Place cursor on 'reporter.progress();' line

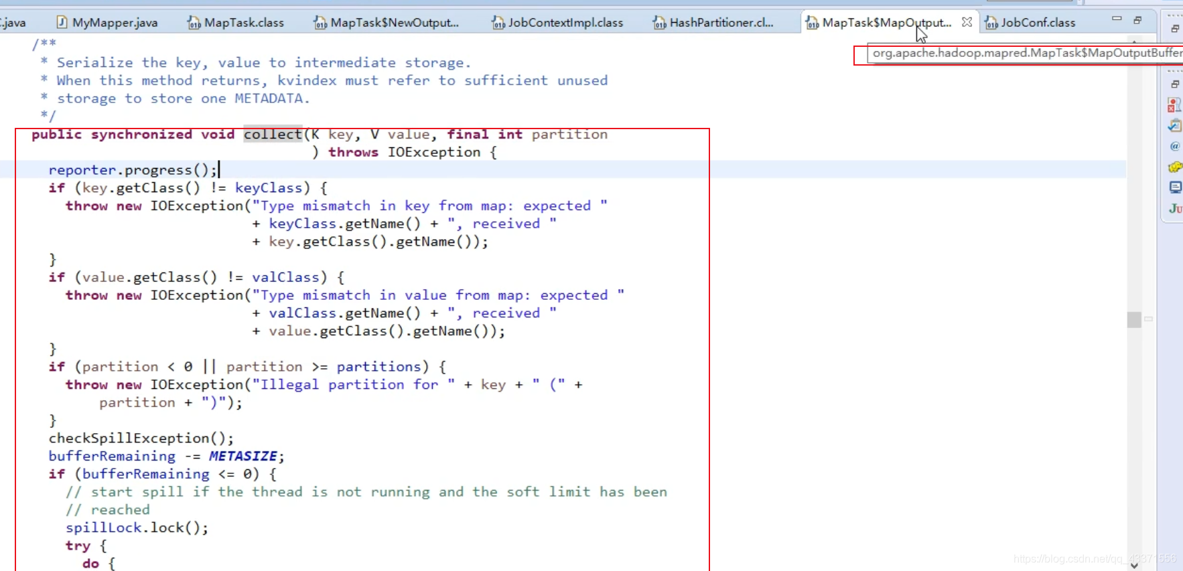pos(133,170)
